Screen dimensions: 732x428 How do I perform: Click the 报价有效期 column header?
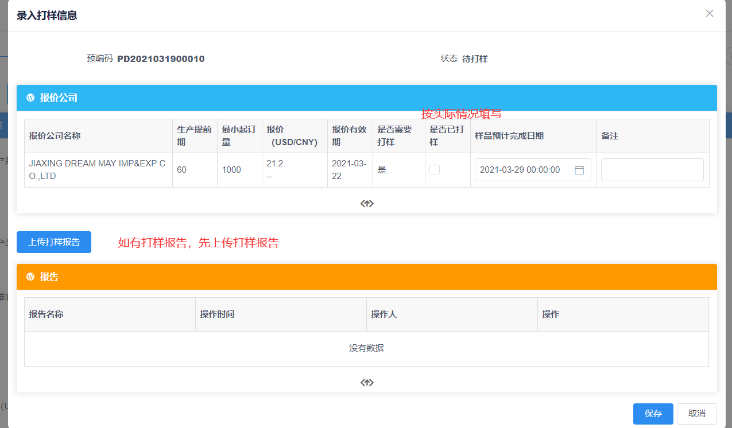350,136
